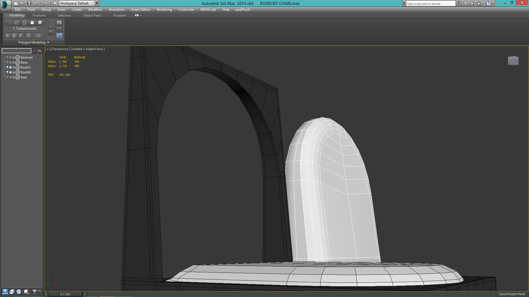Switch explorer to sort by layer
The image size is (529, 297).
pos(12,292)
